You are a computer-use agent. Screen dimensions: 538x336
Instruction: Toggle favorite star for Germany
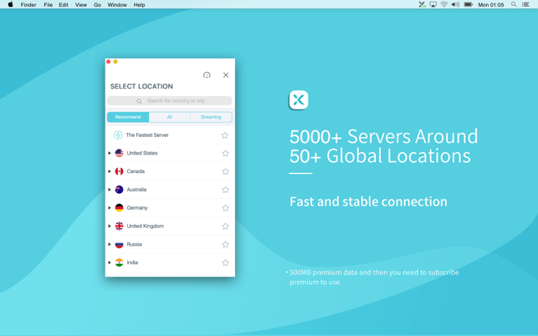pos(225,208)
